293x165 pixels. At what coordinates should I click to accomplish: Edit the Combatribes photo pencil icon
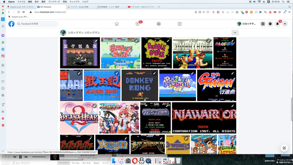(x=208, y=41)
